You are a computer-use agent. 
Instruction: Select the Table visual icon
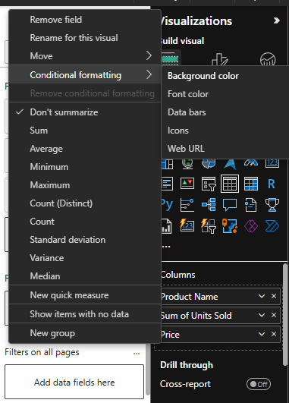click(230, 184)
